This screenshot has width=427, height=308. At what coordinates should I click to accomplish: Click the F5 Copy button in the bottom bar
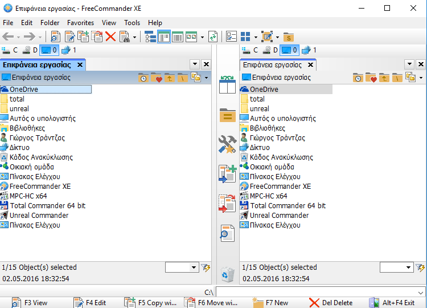[151, 303]
